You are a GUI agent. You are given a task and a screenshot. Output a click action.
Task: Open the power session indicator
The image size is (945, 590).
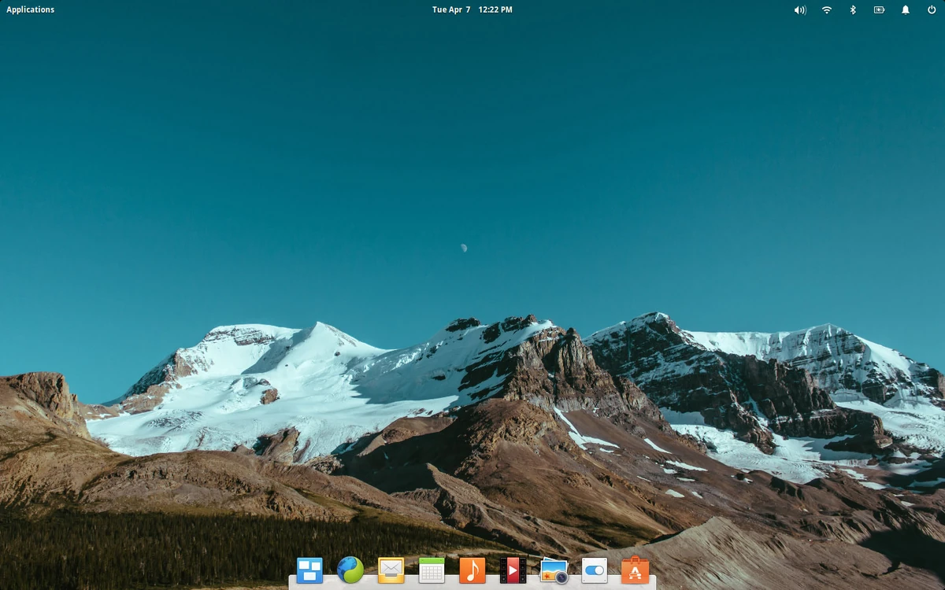click(x=932, y=9)
